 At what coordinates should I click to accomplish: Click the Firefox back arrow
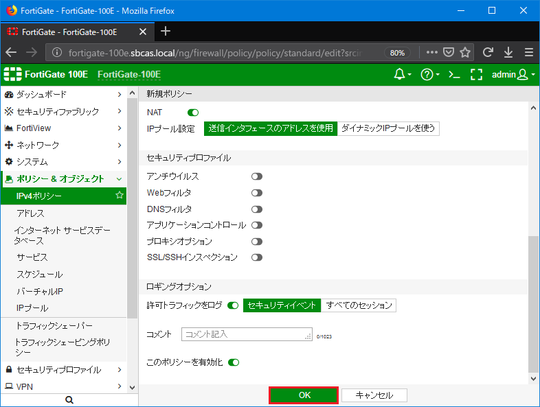tap(11, 52)
